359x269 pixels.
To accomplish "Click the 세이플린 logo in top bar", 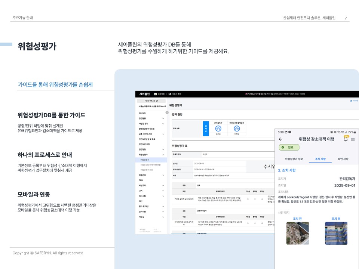I will [144, 94].
